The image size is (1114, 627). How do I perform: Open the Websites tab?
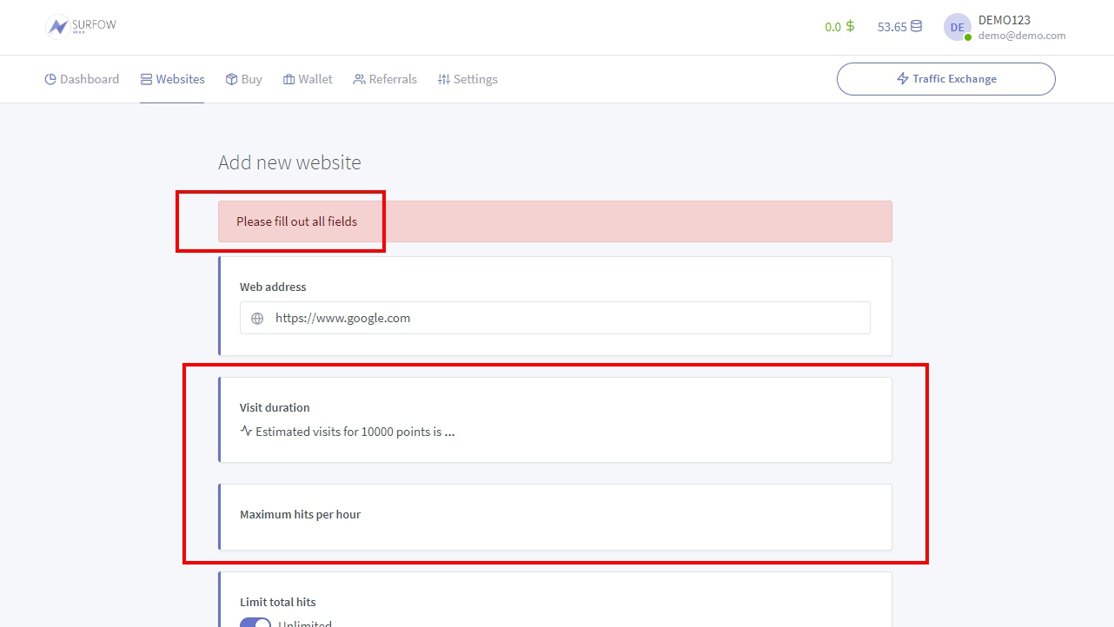tap(172, 79)
